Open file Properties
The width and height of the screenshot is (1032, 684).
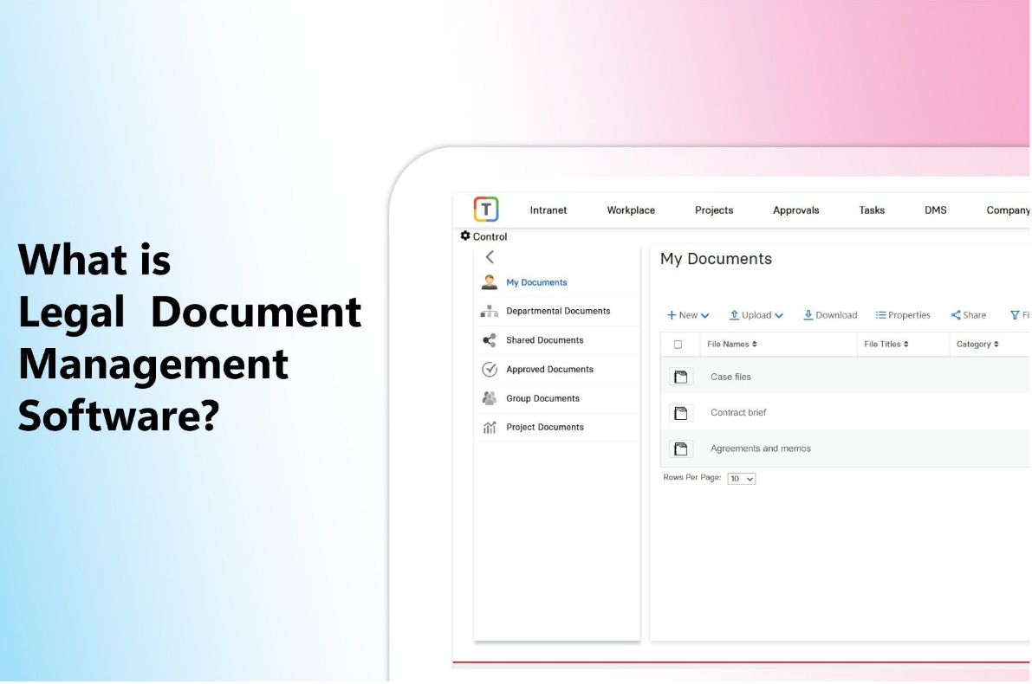[902, 315]
